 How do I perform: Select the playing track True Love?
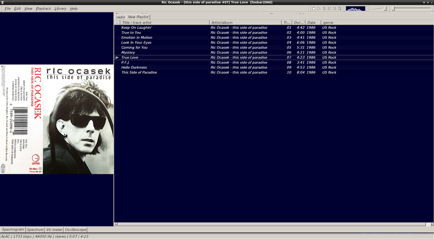click(274, 57)
